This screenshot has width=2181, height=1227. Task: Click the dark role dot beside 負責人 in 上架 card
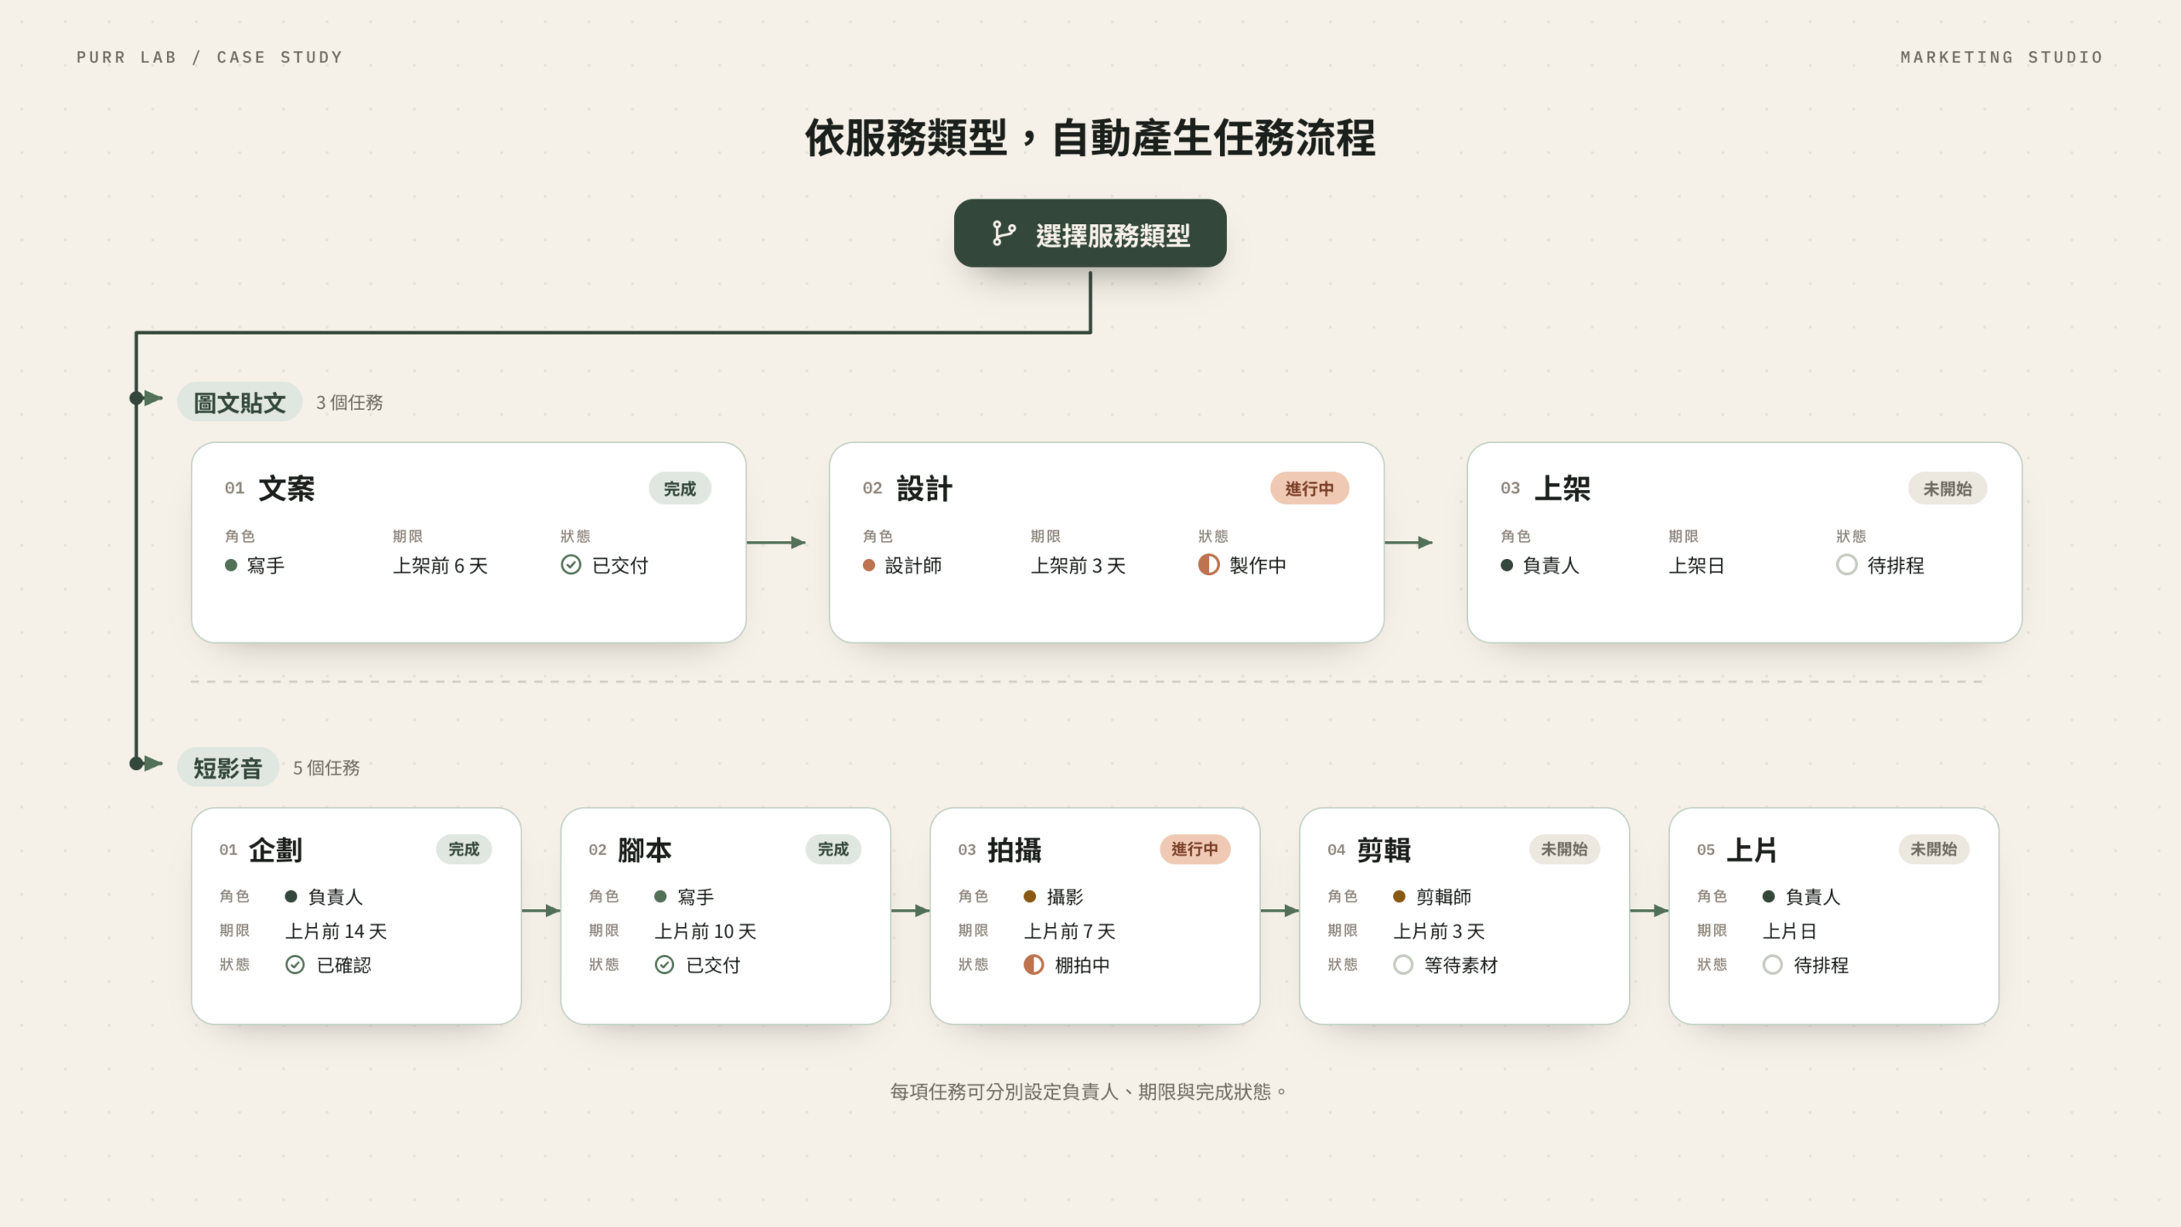[1507, 565]
